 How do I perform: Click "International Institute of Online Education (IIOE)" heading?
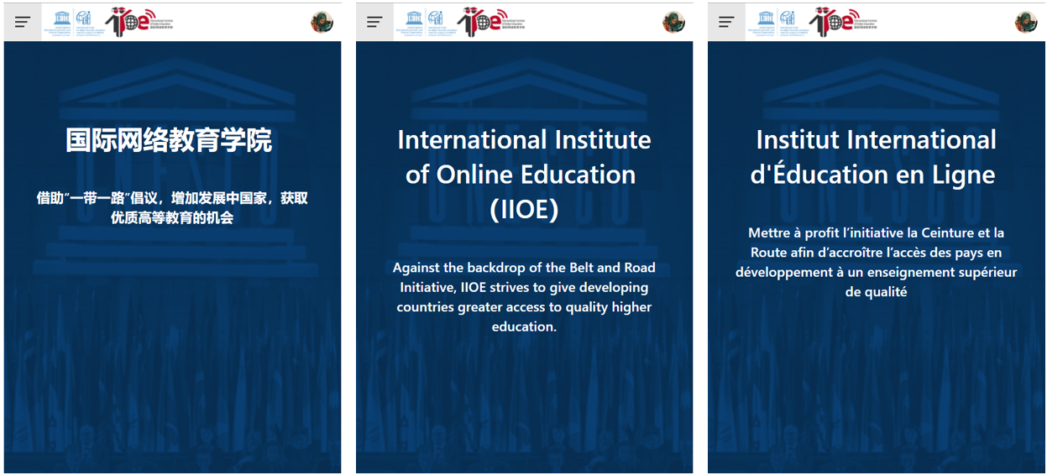524,175
